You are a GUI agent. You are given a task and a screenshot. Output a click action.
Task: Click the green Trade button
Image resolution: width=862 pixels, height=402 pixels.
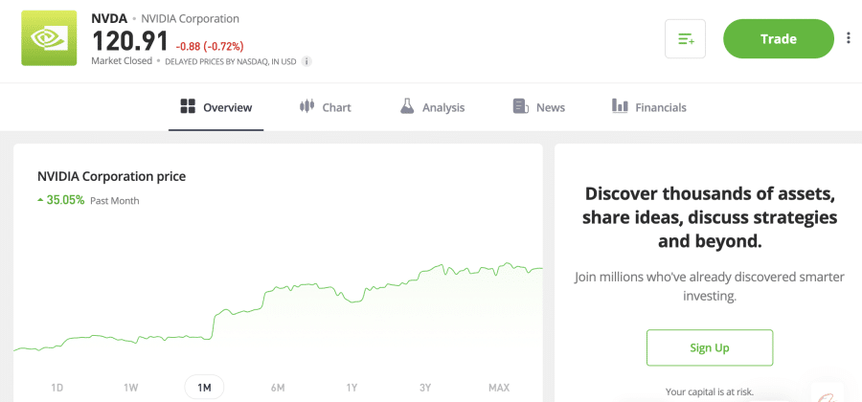(x=779, y=39)
